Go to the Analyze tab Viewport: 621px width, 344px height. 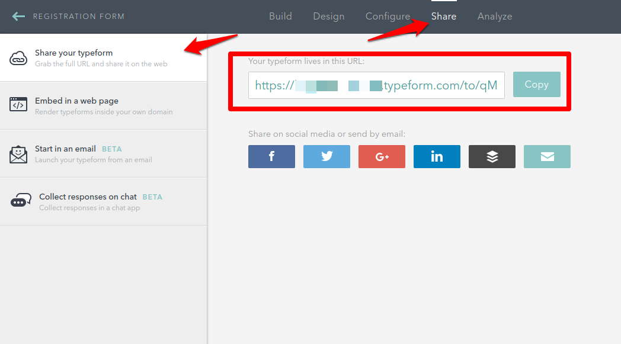click(x=495, y=16)
